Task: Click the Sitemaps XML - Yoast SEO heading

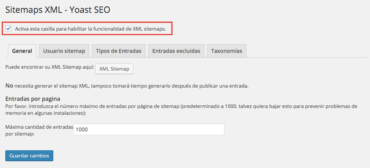Action: tap(57, 10)
